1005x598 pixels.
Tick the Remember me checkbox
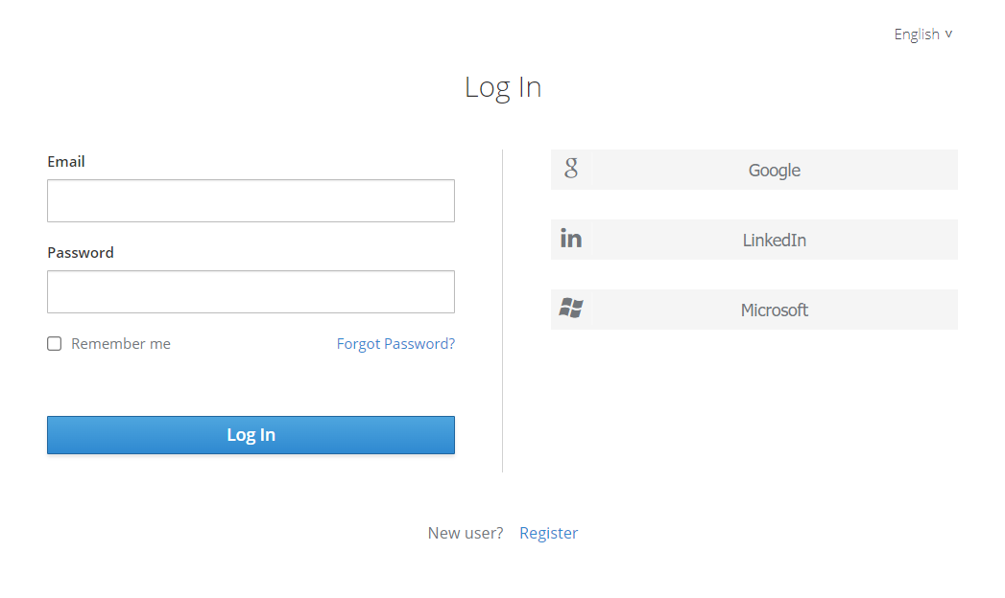pos(55,344)
